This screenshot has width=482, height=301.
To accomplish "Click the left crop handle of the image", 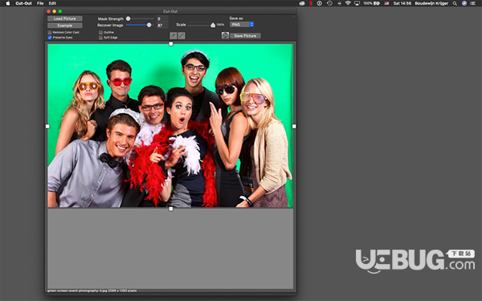I will [x=47, y=126].
